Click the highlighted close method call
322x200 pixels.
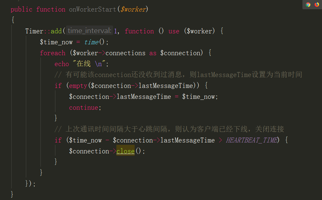[125, 151]
